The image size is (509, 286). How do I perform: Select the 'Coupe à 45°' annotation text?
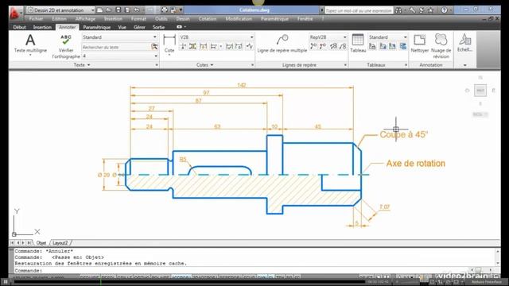point(404,134)
